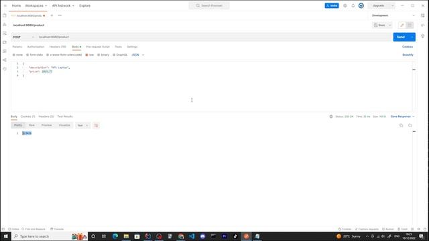This screenshot has height=241, width=429.
Task: Copy the response body to clipboard
Action: [x=401, y=125]
